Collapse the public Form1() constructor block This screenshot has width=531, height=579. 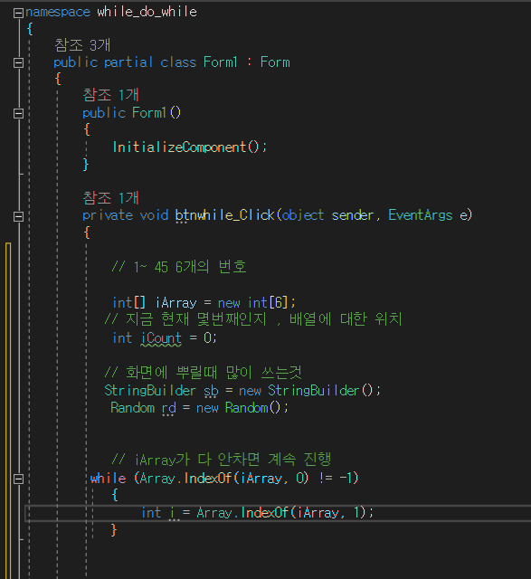[x=18, y=113]
